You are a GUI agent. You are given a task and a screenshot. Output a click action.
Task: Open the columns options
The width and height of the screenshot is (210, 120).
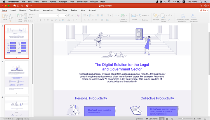[x=116, y=15]
